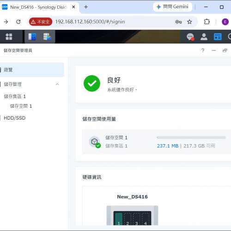The image size is (231, 231).
Task: Click the volume usage progress bar
Action: click(191, 137)
